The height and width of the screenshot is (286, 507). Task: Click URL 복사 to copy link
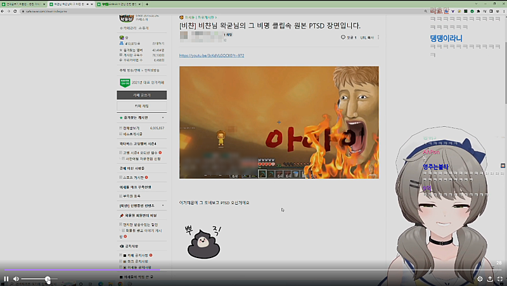(x=367, y=37)
